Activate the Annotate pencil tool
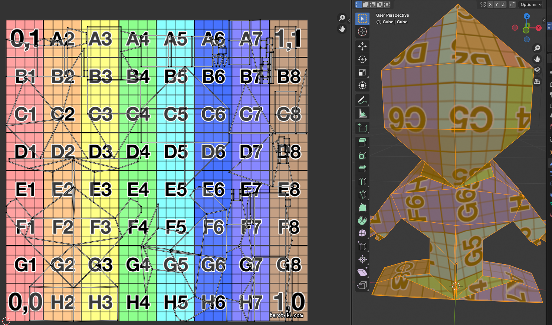552x325 pixels. (x=362, y=100)
